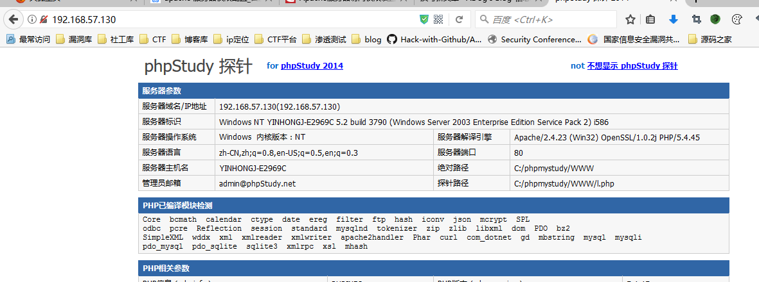Click the 服务器主机名 label cell

coord(176,168)
